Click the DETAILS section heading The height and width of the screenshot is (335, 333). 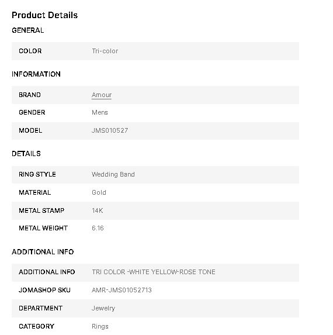(x=26, y=154)
